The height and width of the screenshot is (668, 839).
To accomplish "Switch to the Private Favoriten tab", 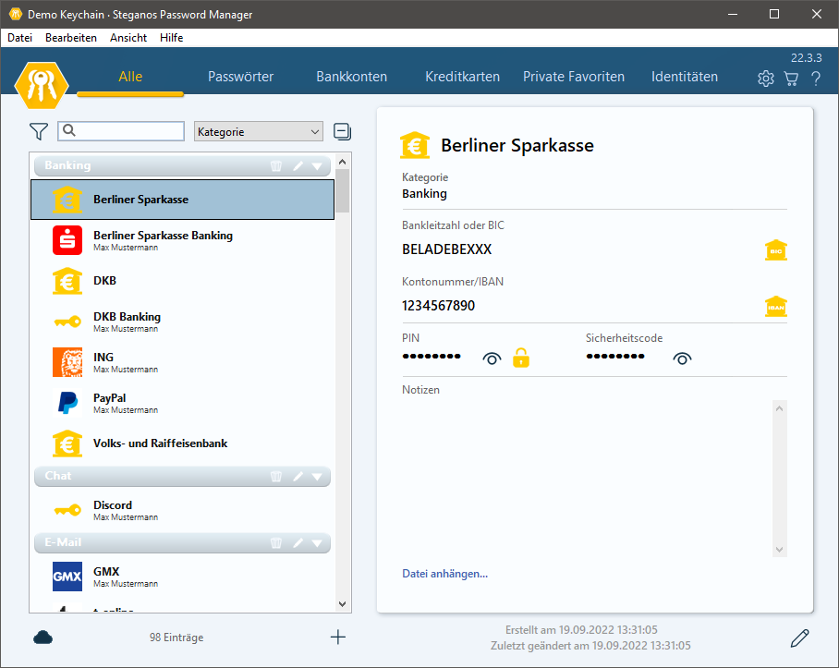I will [574, 77].
